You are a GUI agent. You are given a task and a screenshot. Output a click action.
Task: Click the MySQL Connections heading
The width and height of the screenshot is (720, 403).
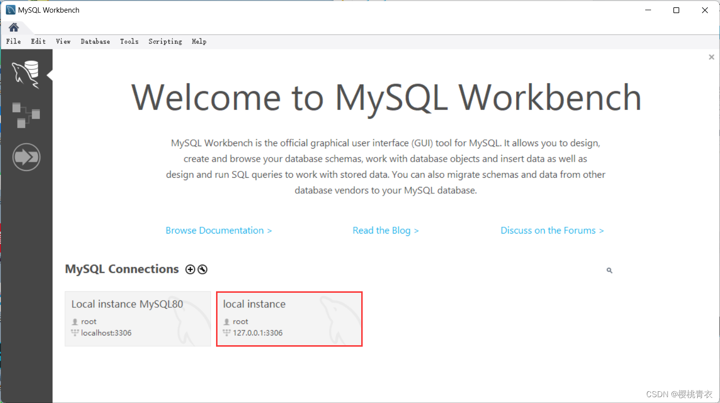pos(122,269)
